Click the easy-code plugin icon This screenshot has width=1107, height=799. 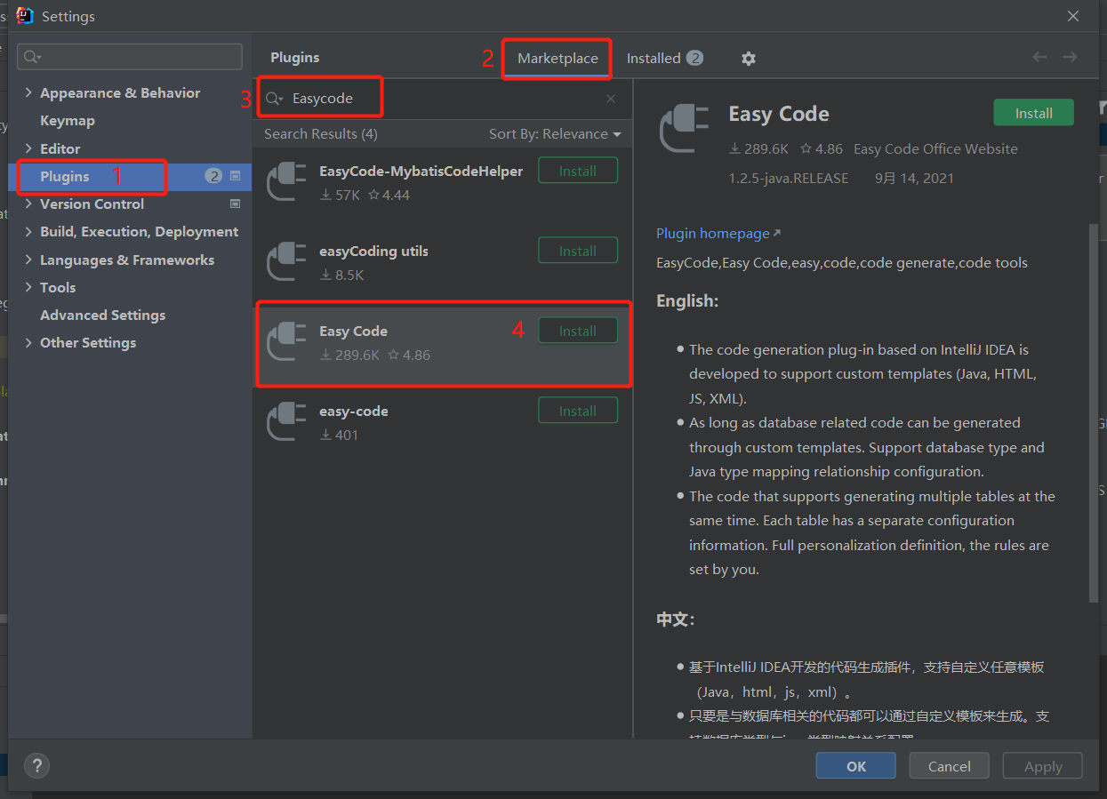(x=286, y=421)
